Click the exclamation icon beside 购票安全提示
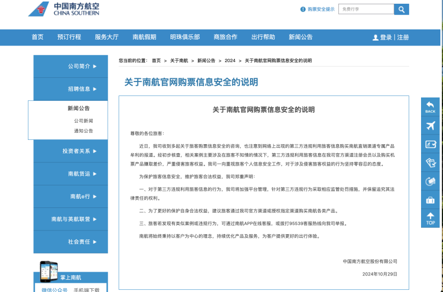 coord(303,9)
